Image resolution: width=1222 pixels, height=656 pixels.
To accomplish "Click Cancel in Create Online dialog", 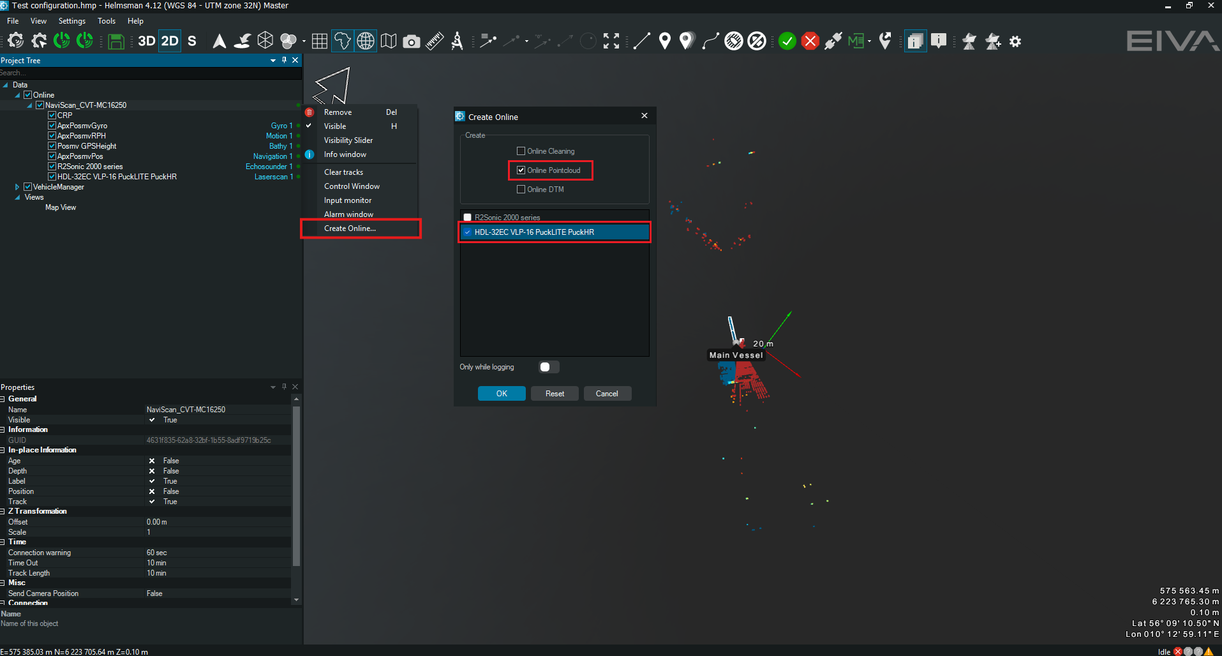I will pyautogui.click(x=607, y=394).
